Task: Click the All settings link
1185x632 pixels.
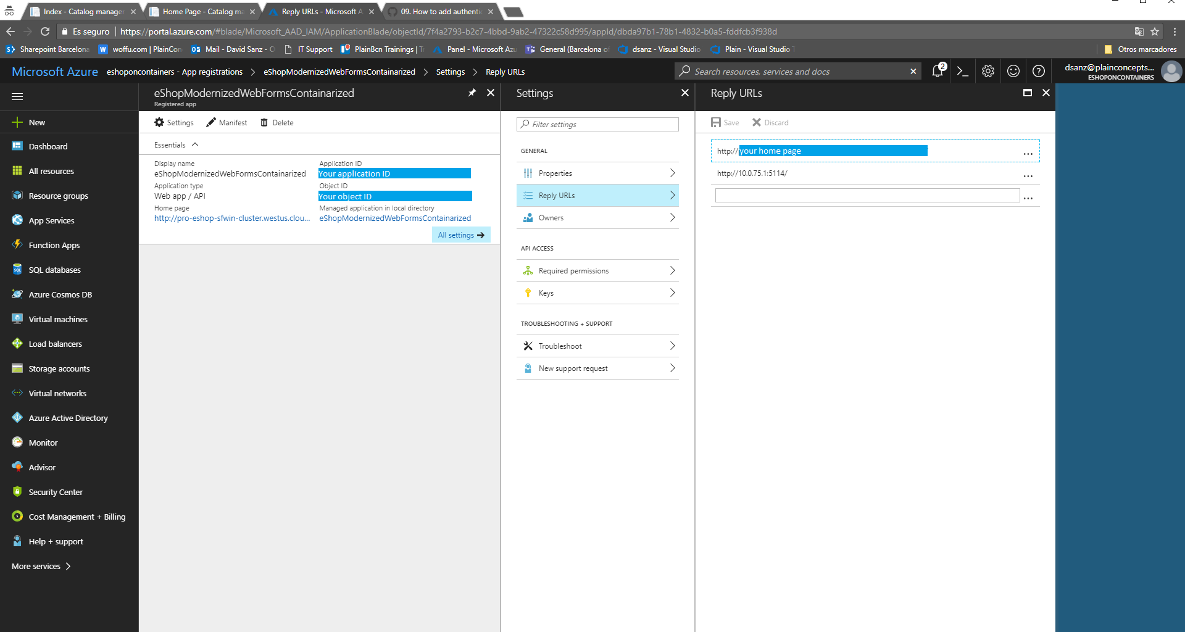Action: (461, 235)
